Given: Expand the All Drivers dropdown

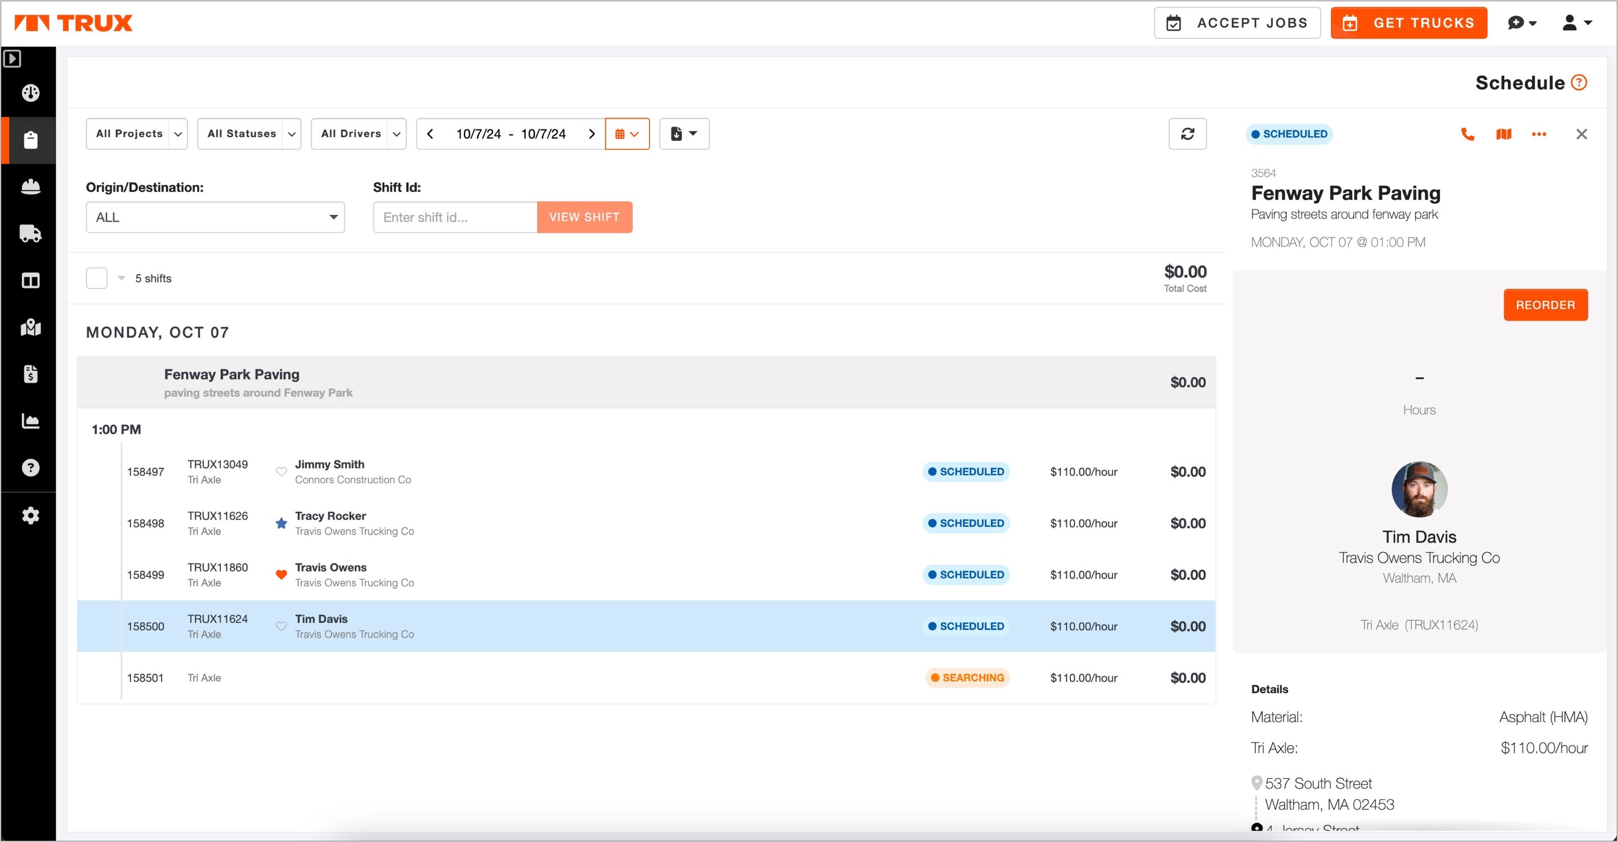Looking at the screenshot, I should [x=359, y=134].
